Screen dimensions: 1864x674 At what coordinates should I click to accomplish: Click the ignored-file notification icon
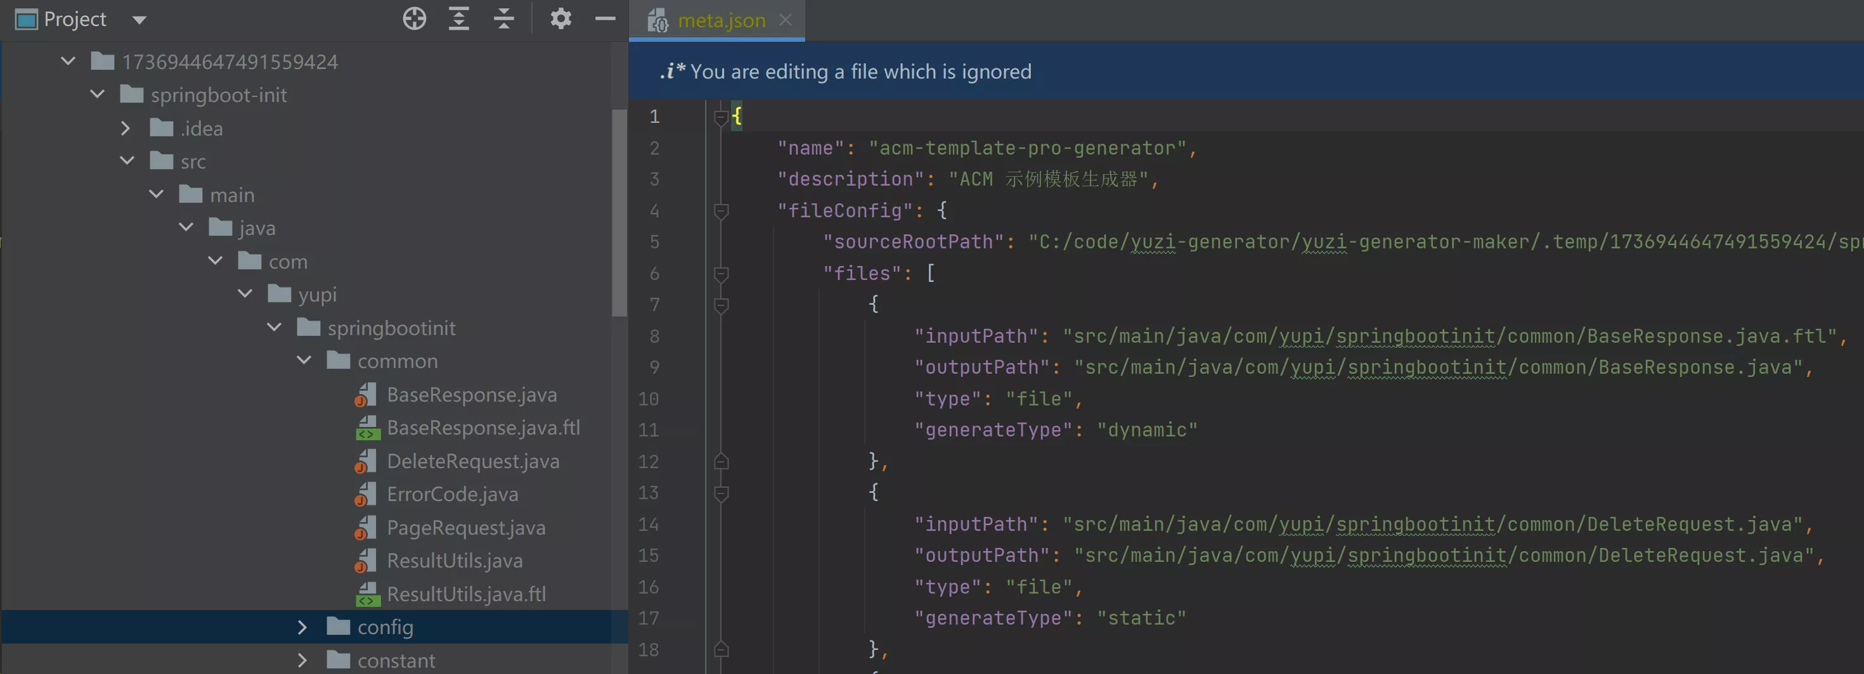click(x=671, y=71)
